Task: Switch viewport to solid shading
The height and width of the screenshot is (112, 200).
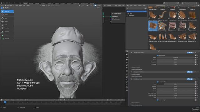Action: click(95, 6)
